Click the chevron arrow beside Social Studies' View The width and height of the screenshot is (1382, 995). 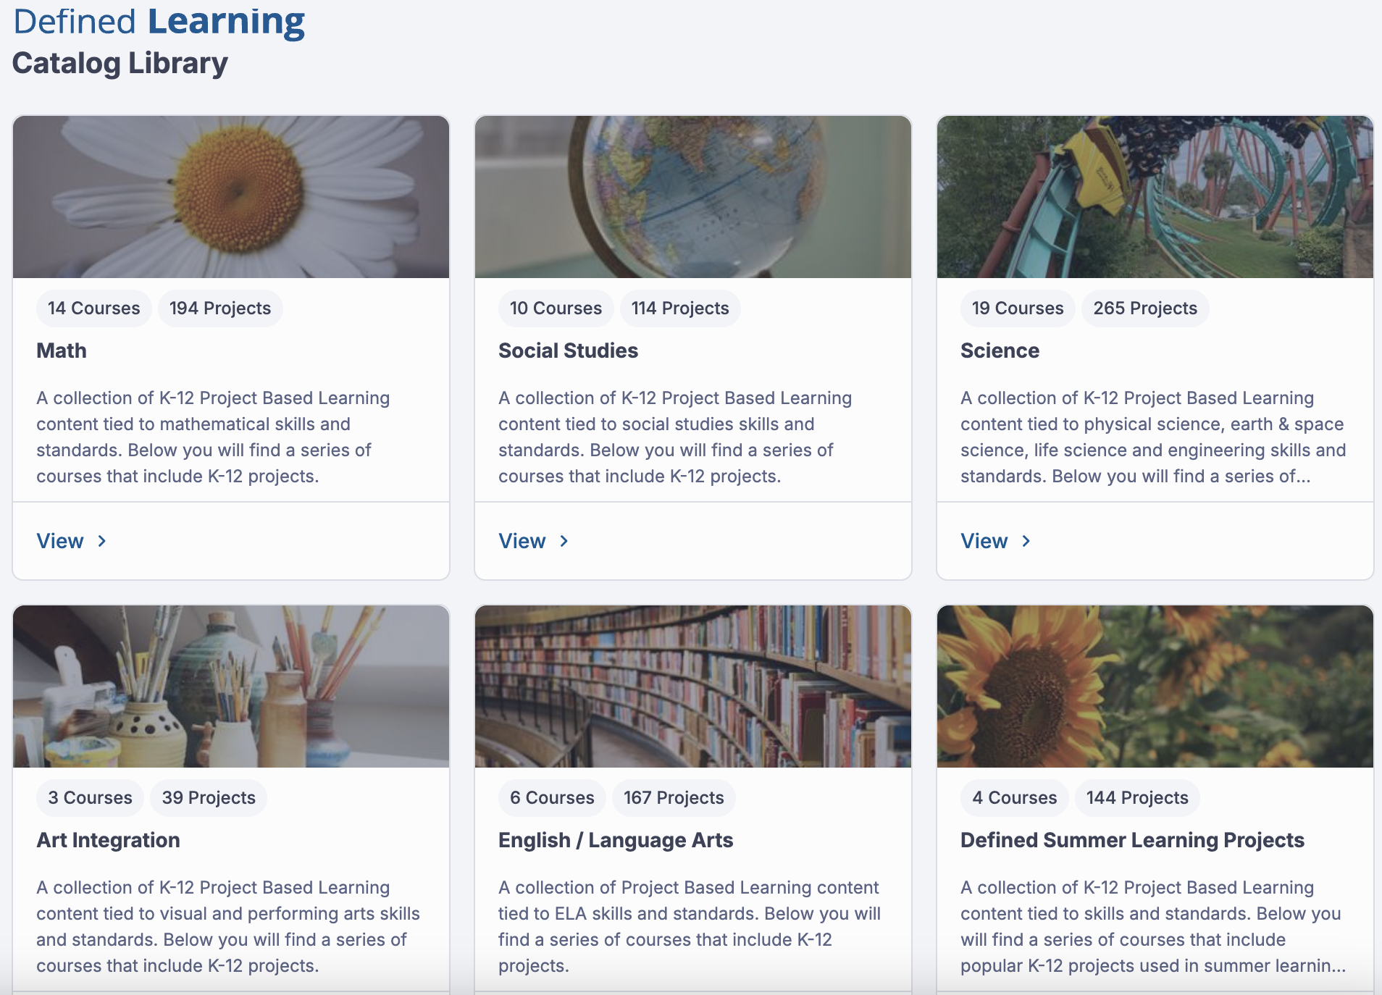(x=564, y=541)
